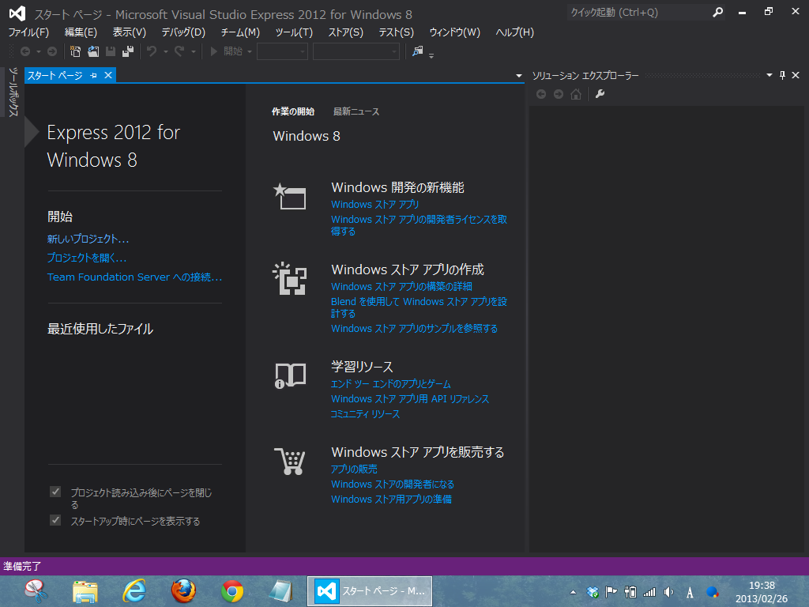This screenshot has height=607, width=809.
Task: Open the Undo history dropdown arrow
Action: tap(166, 51)
